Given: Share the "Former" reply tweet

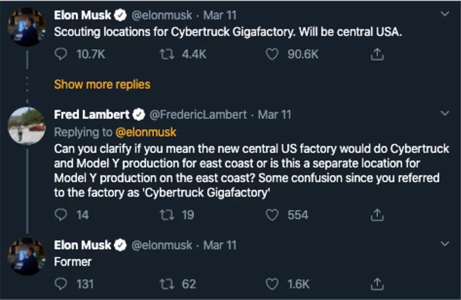Looking at the screenshot, I should (376, 284).
